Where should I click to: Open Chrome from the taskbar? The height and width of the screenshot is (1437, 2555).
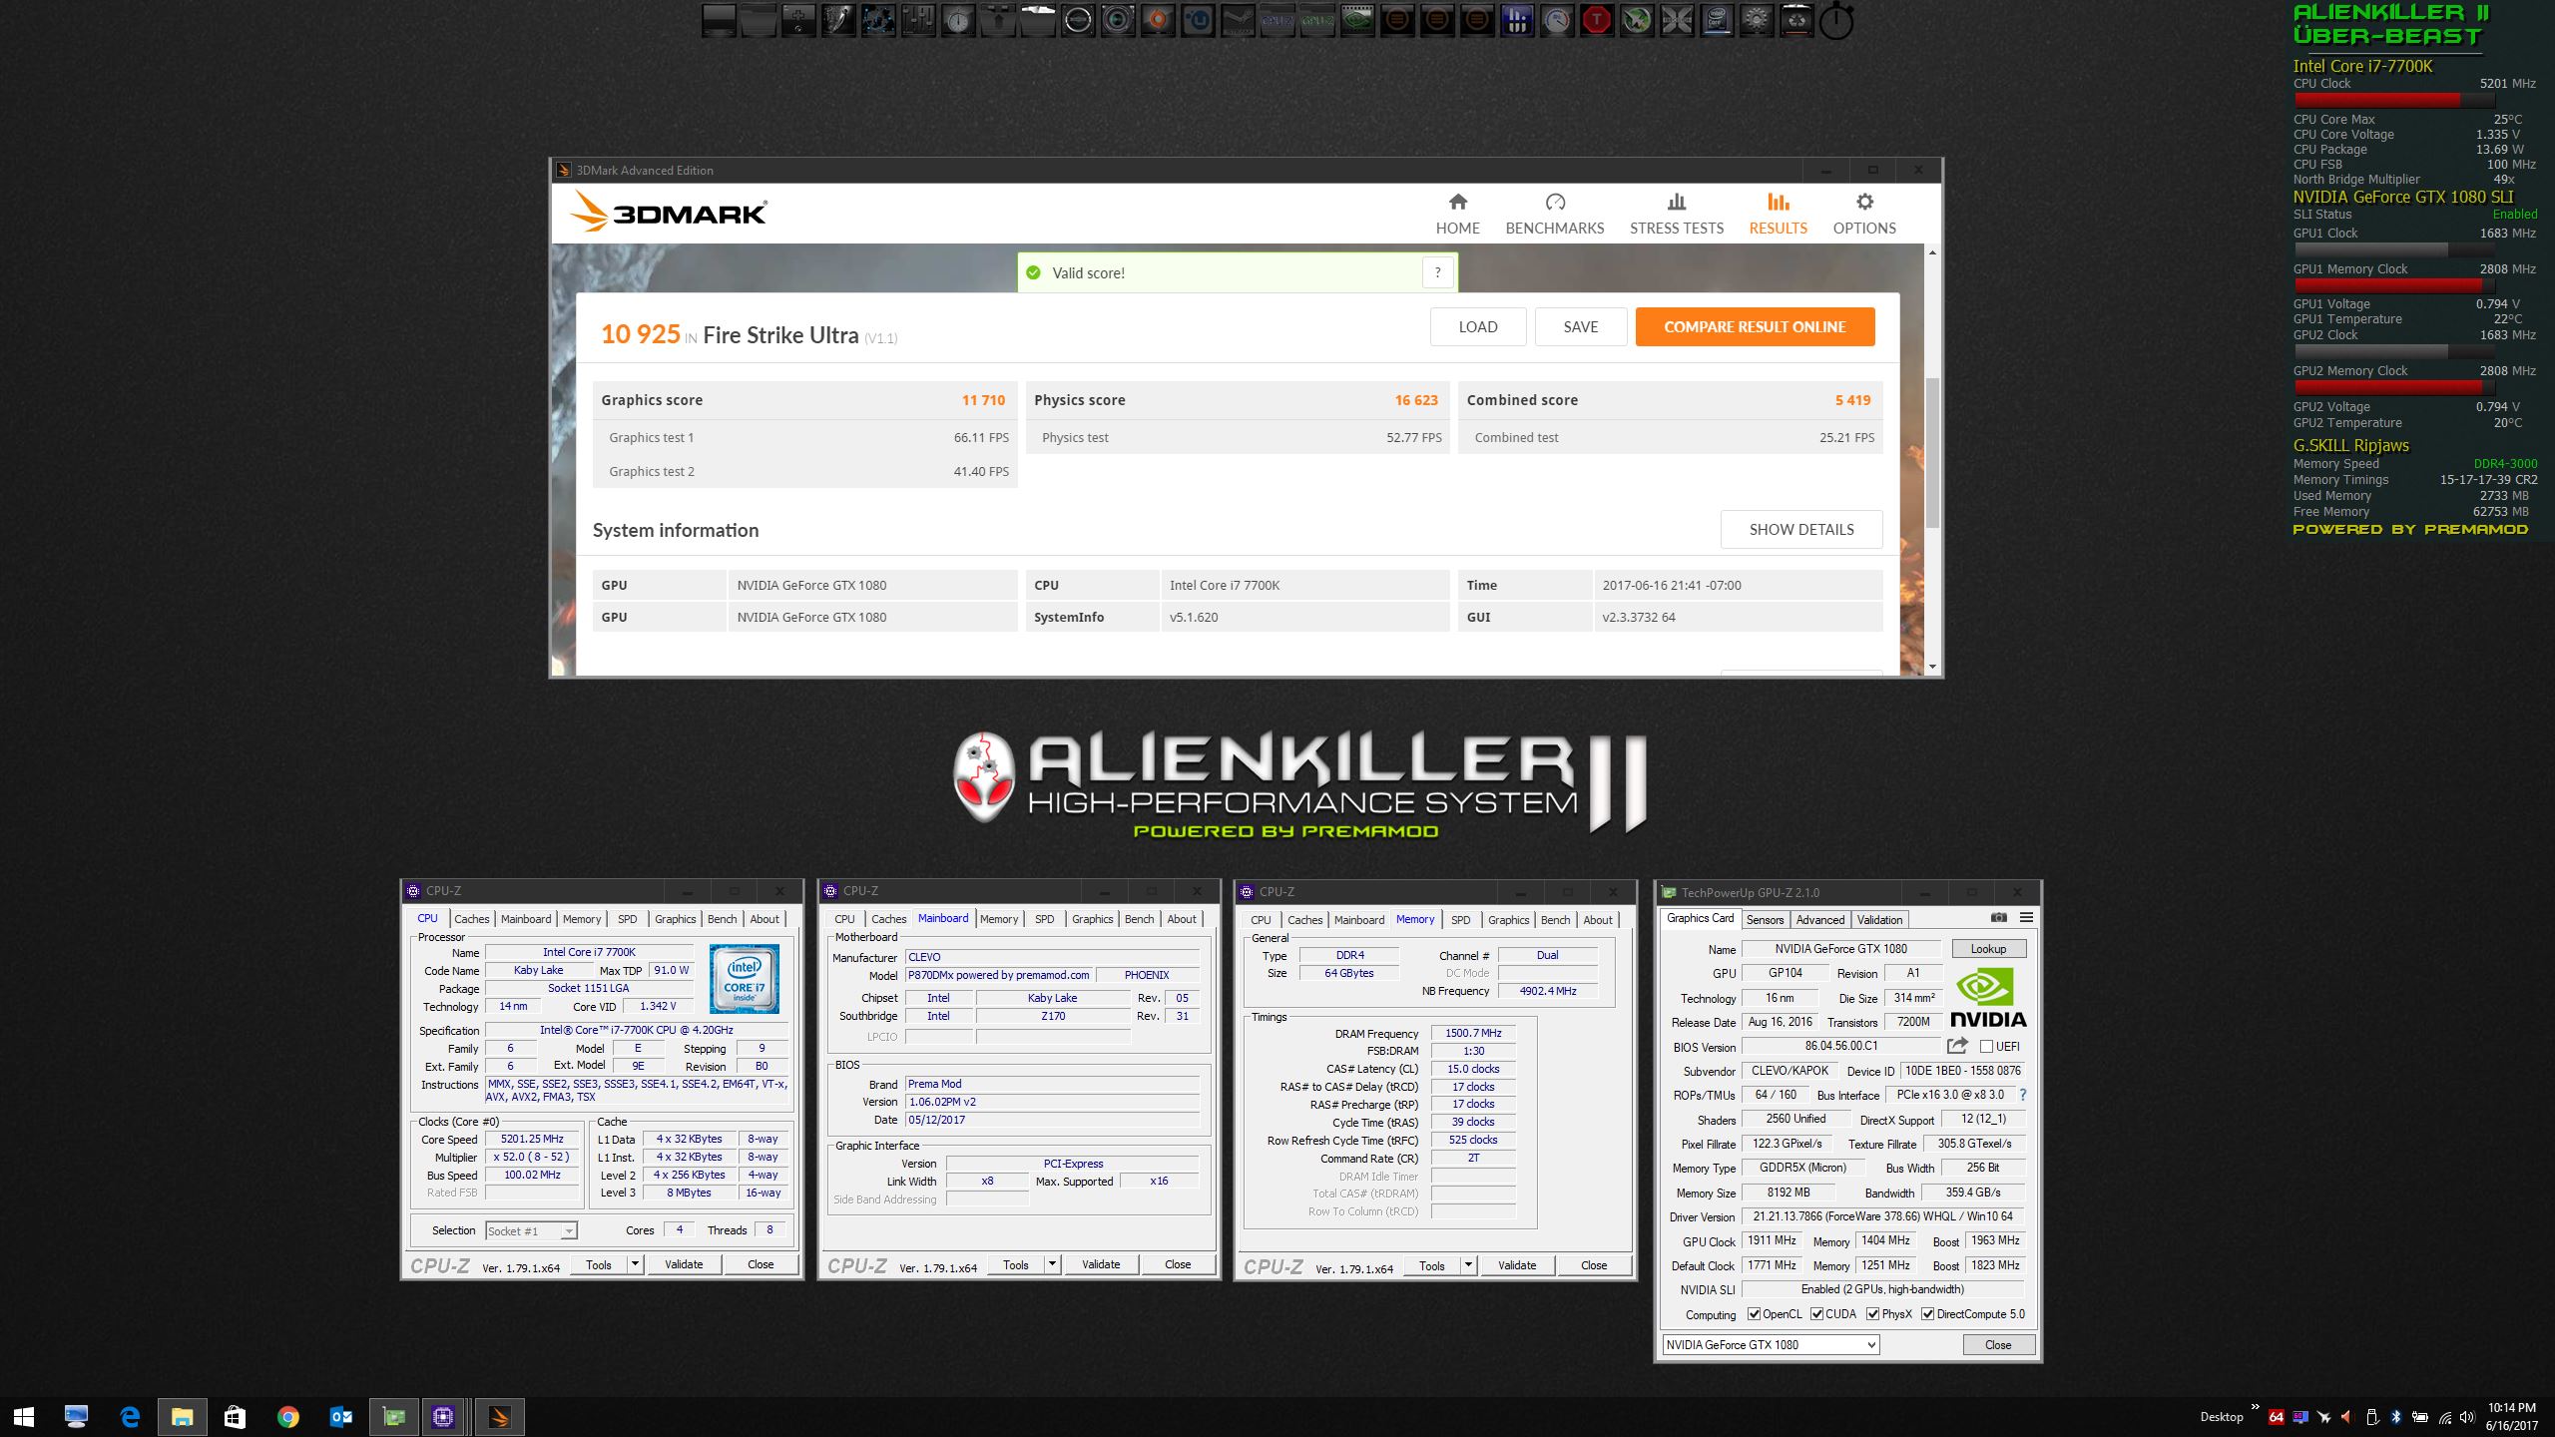point(287,1417)
